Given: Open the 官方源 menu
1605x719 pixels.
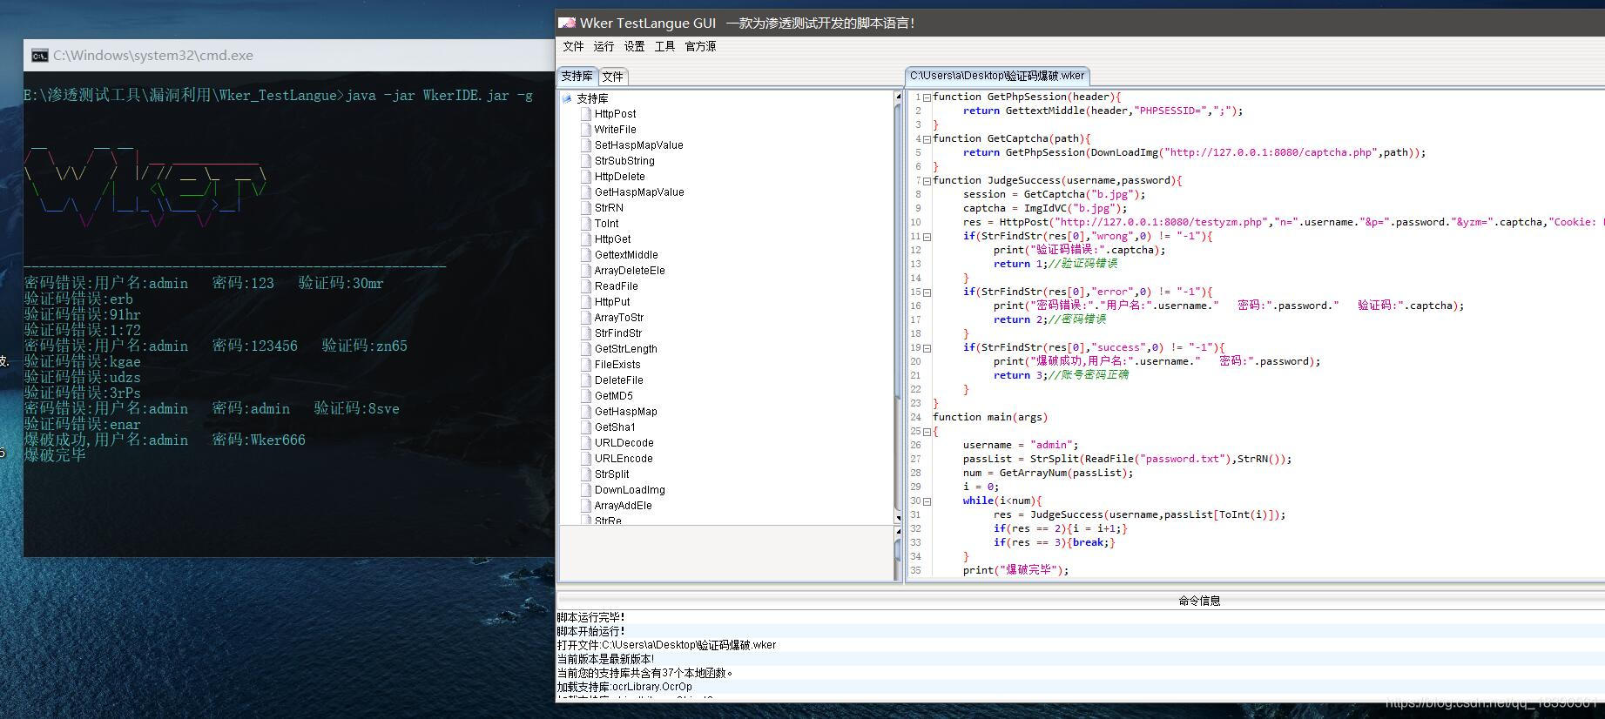Looking at the screenshot, I should (x=700, y=47).
